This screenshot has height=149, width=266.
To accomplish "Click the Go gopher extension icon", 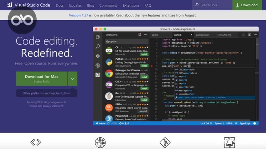I will tap(109, 96).
